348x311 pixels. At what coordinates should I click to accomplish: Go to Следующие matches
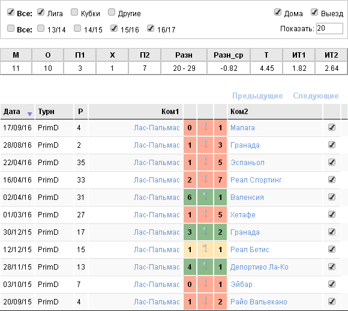(316, 95)
